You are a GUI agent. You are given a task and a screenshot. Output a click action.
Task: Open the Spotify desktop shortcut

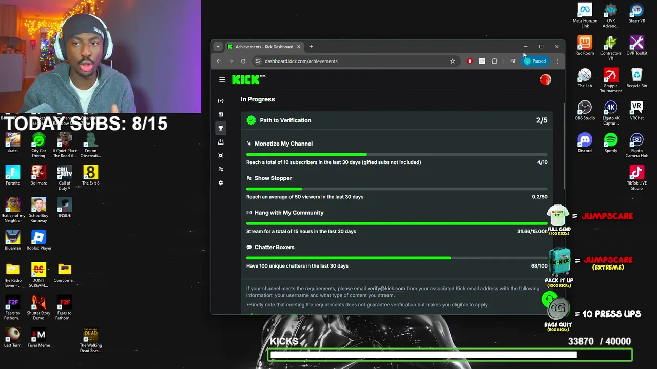click(611, 142)
